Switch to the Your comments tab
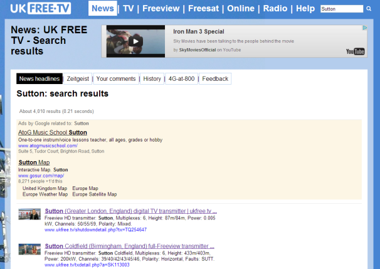Viewport: 380px width, 269px height. (x=116, y=79)
